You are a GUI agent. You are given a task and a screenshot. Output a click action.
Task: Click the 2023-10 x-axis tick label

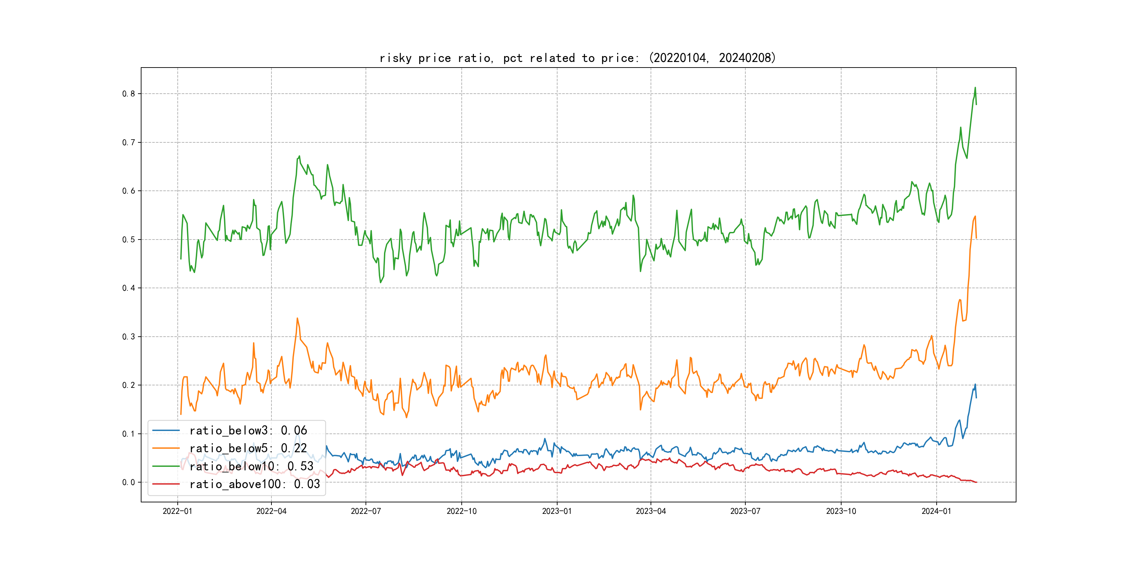tap(840, 511)
